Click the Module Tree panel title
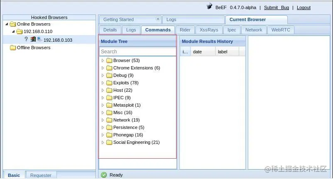Screen dimensions: 333x179 tap(114, 41)
